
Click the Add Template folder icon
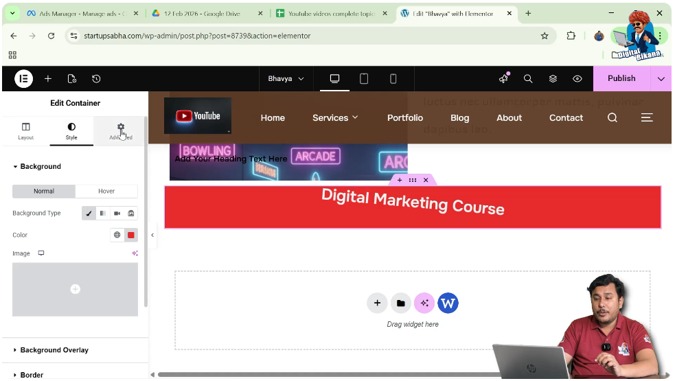click(400, 303)
